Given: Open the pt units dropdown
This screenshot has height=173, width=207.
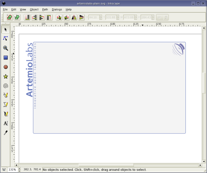Looking at the screenshot, I should 162,17.
